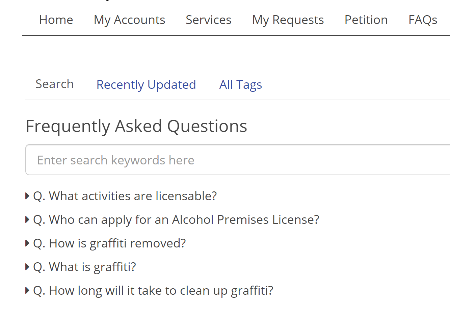Open question 'What activities are licensable?'
Screen dimensions: 450x317
pyautogui.click(x=125, y=196)
